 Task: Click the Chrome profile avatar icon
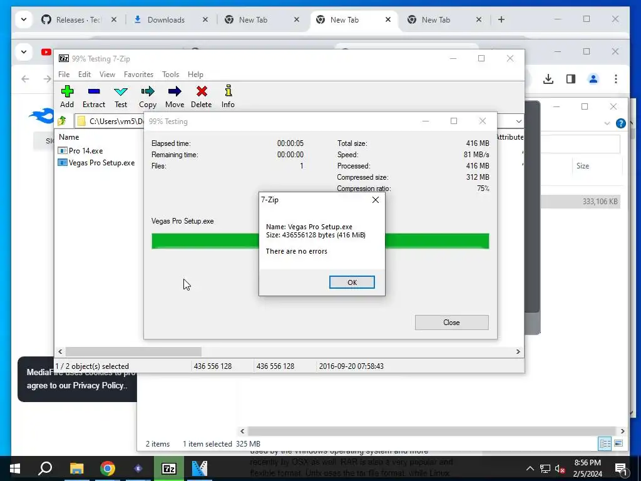[x=593, y=79]
